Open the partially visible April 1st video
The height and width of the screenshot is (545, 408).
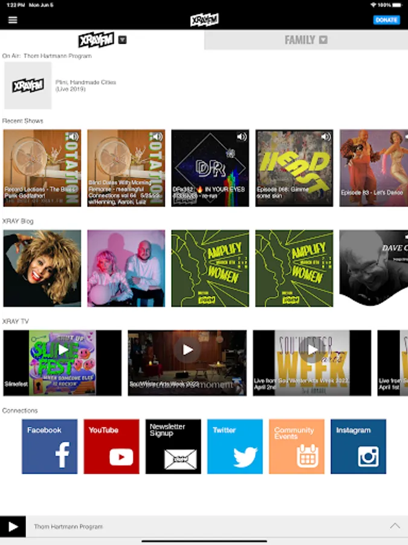point(393,363)
